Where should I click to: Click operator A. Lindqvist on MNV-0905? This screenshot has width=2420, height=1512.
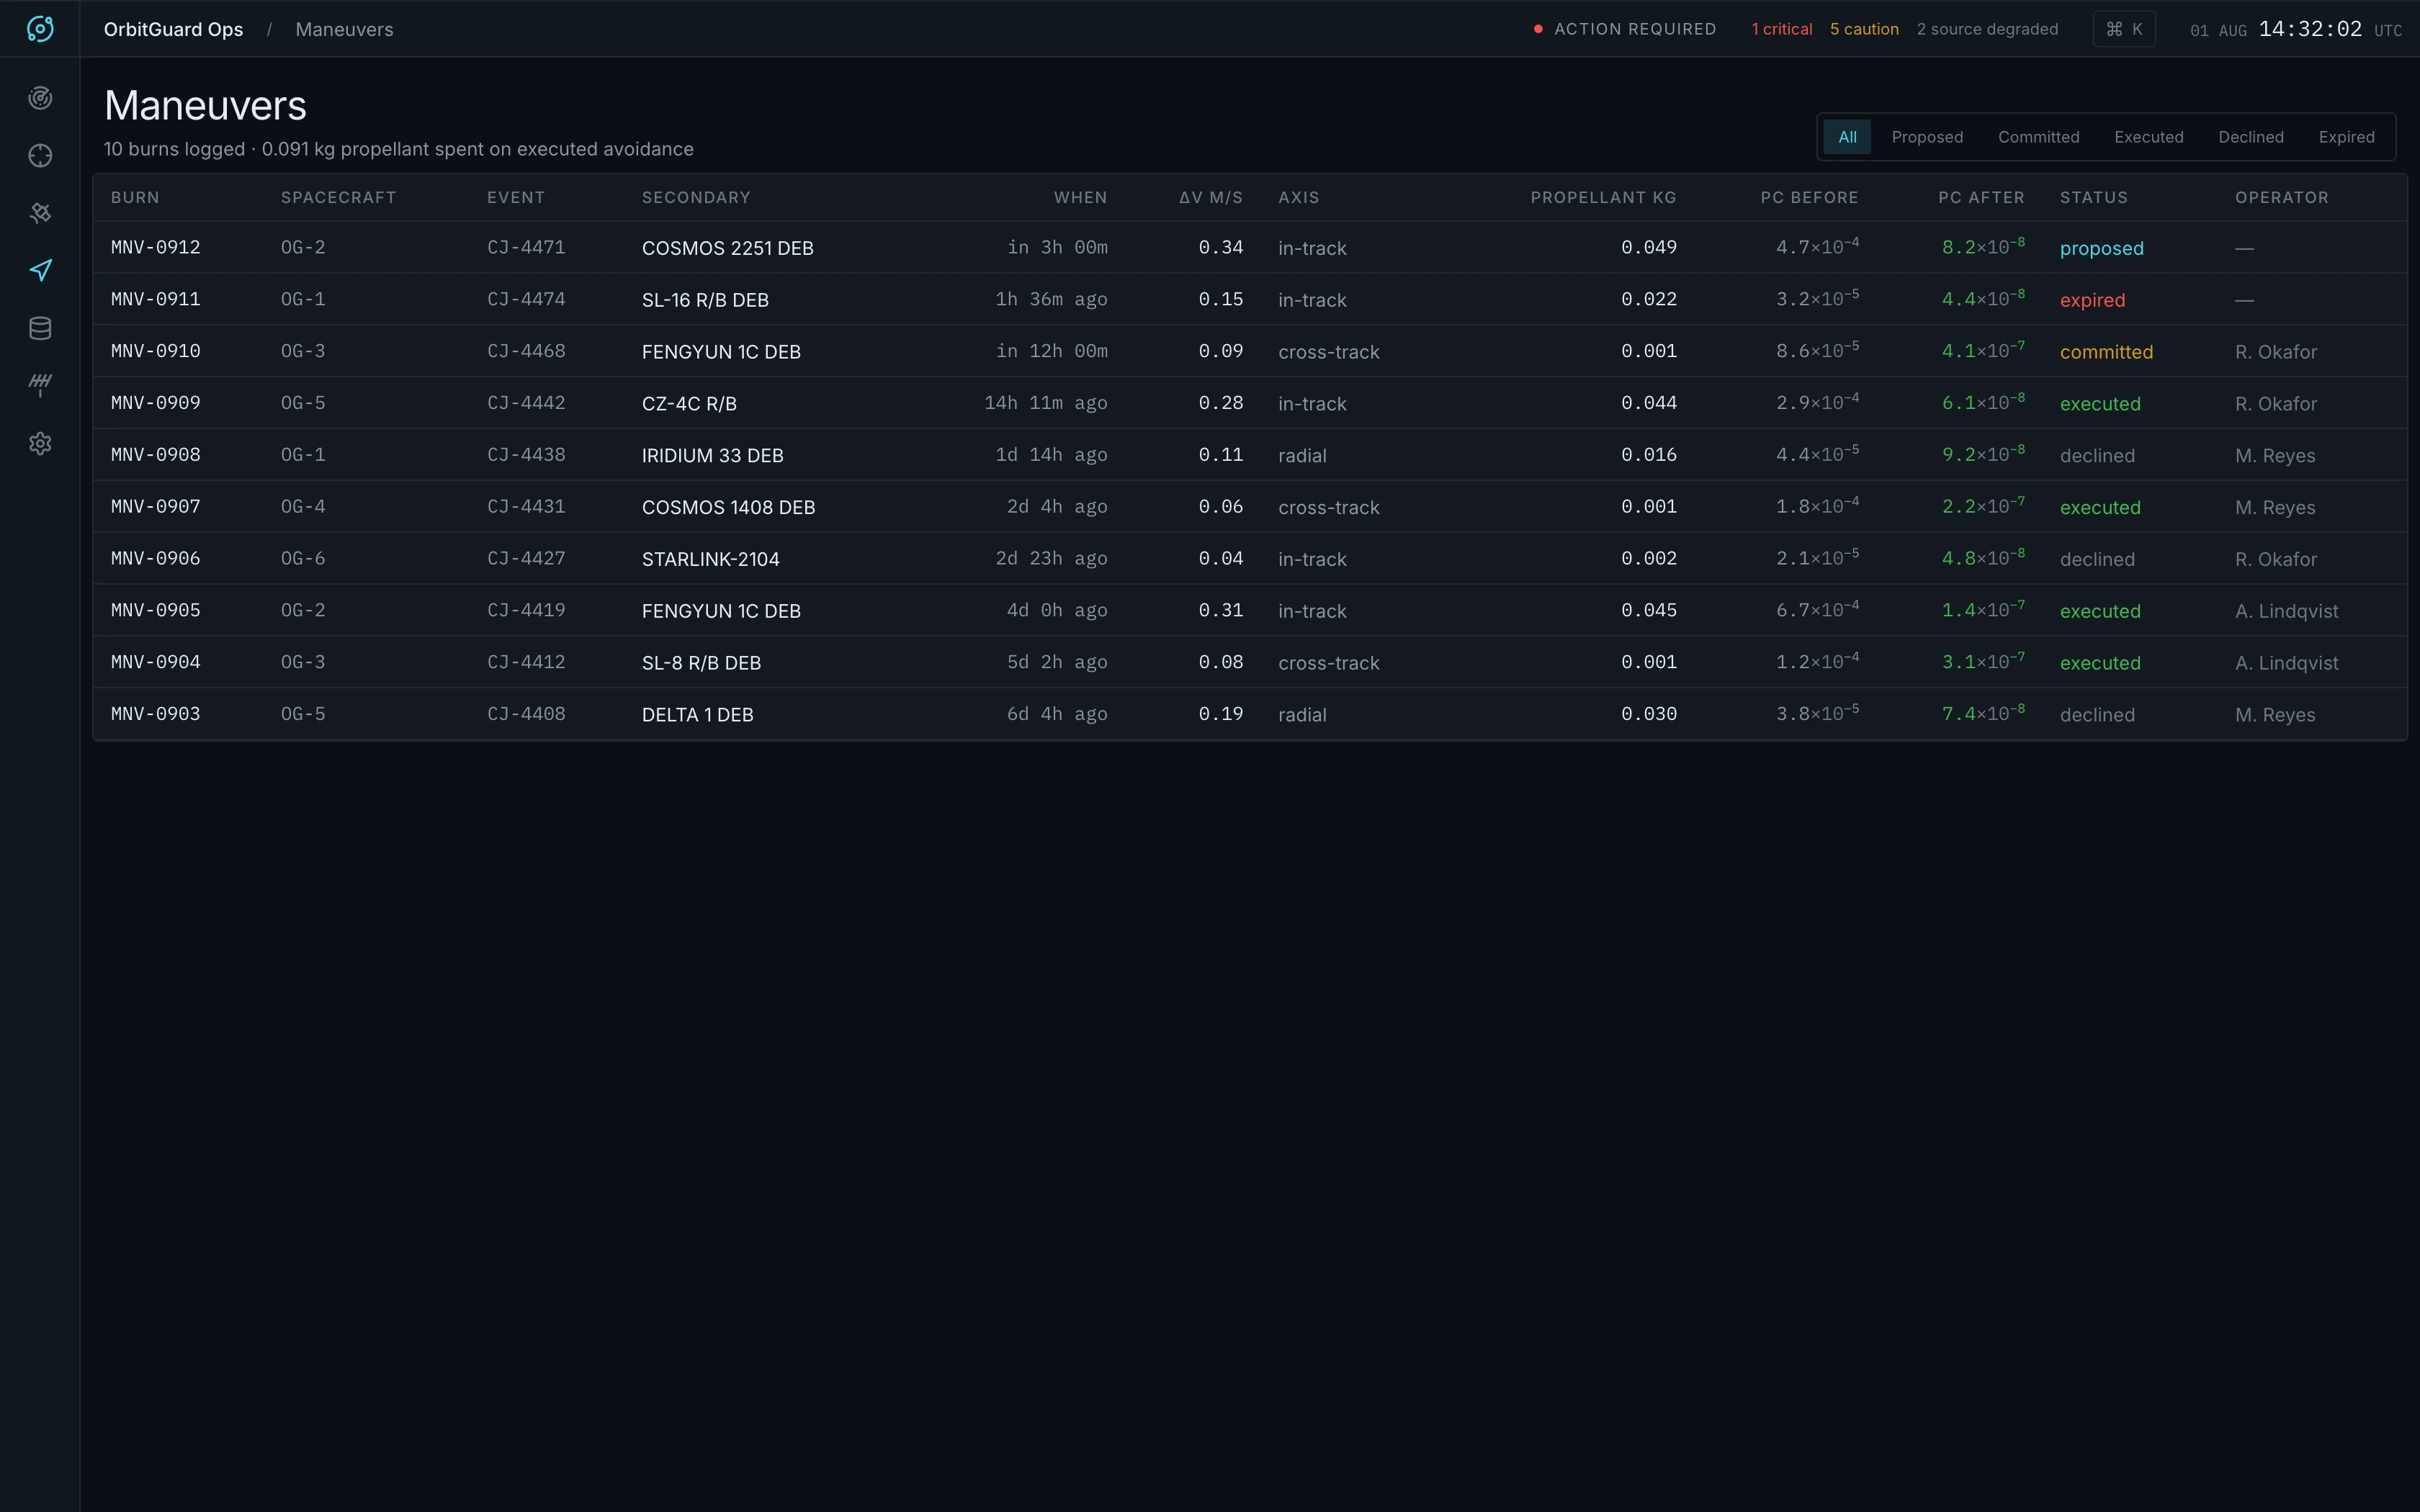pyautogui.click(x=2286, y=611)
